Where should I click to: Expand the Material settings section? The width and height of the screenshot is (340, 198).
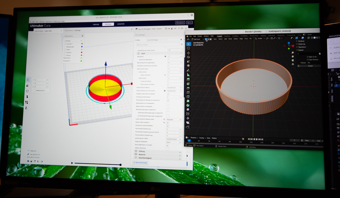(x=158, y=155)
